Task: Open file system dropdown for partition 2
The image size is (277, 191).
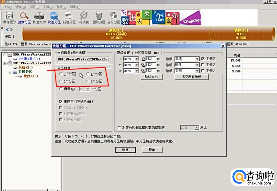Action: [137, 65]
